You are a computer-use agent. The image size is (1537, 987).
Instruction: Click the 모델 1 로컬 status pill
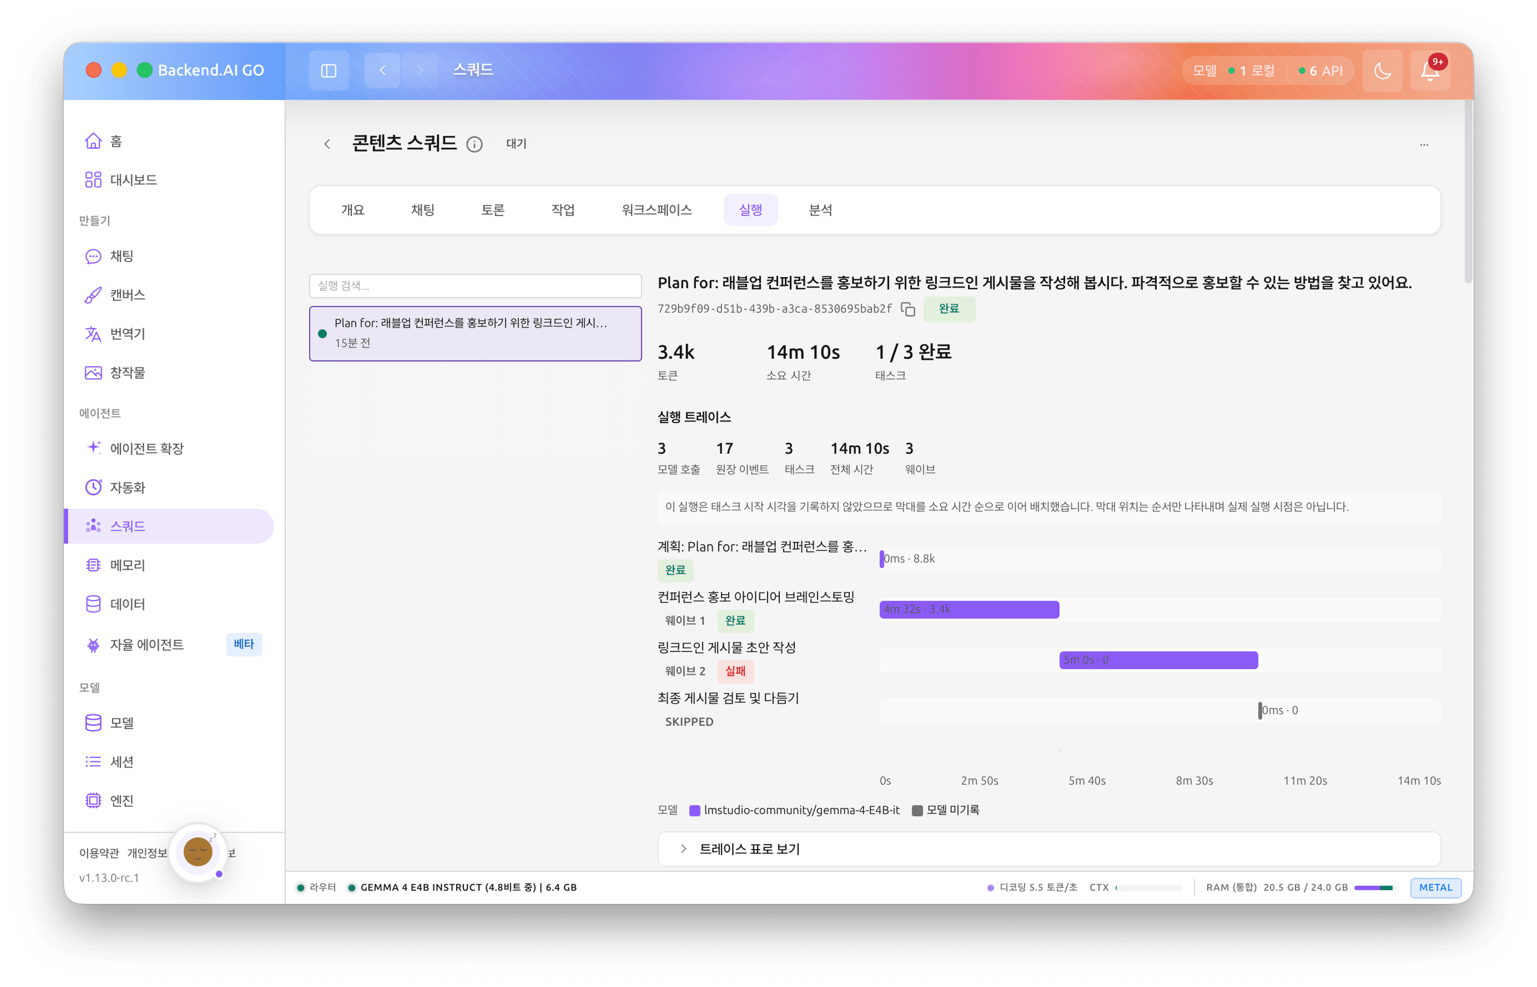(x=1233, y=71)
